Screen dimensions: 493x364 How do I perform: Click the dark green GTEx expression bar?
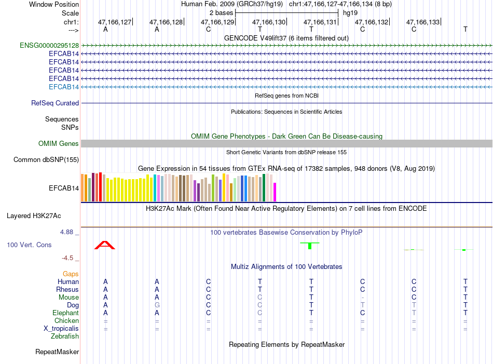[264, 188]
